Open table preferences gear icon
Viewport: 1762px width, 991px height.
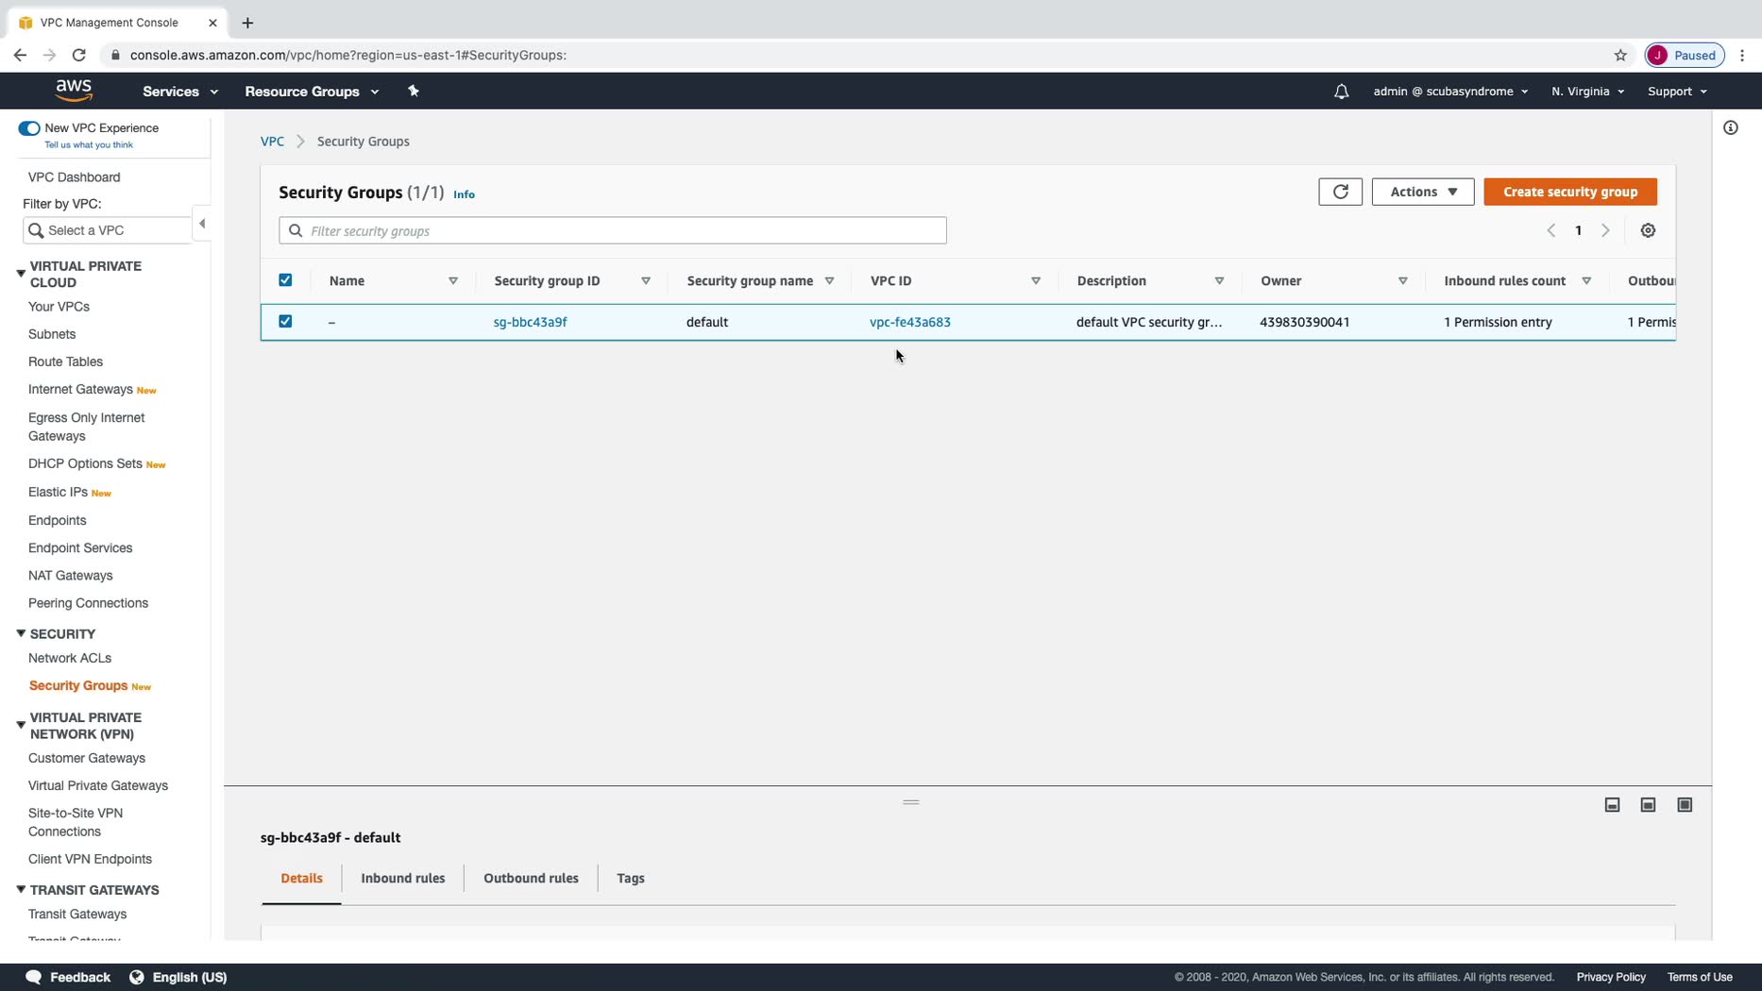pos(1648,230)
